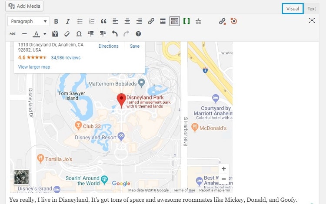Viewport: 326px width, 204px height.
Task: Click the Tom Sawyer Island map label
Action: coord(72,95)
